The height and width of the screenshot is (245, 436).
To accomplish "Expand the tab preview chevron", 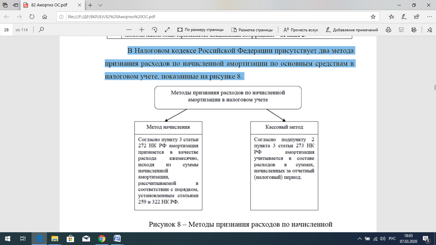I will 100,5.
